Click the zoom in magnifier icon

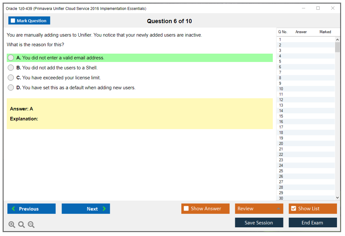coord(12,225)
